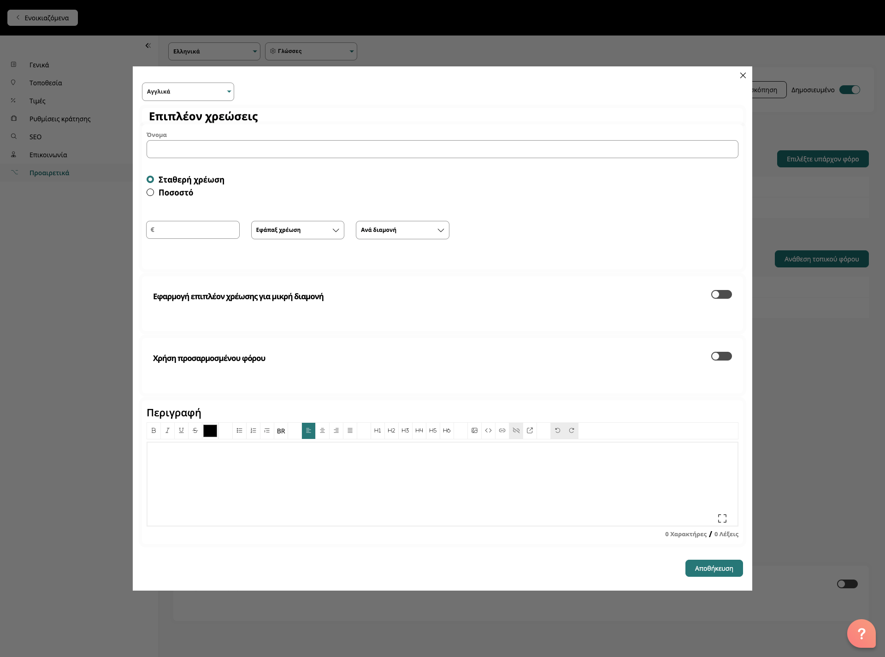Image resolution: width=885 pixels, height=657 pixels.
Task: Open the black text color swatch
Action: 210,431
